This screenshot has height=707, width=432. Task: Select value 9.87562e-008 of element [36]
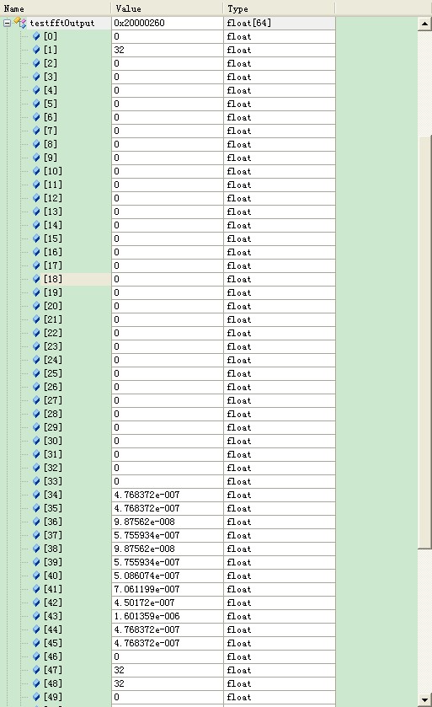point(145,522)
